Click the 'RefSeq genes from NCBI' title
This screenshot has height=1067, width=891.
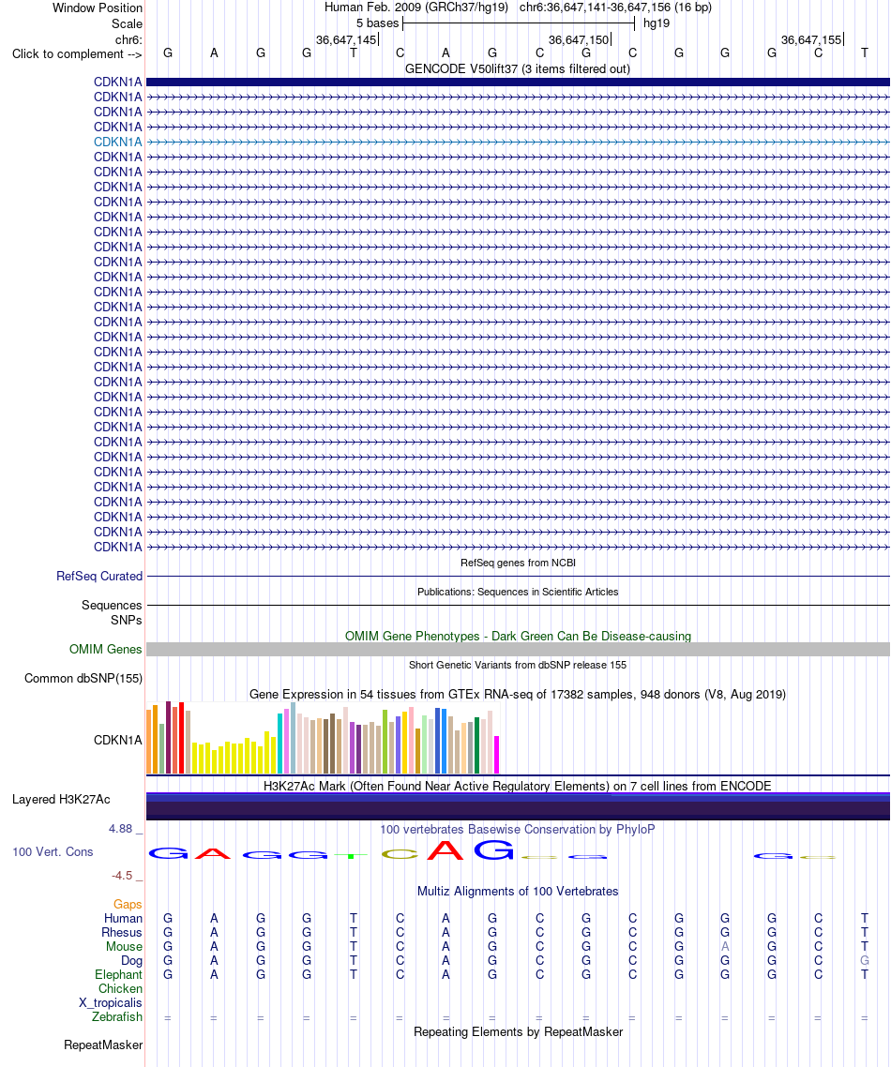coord(518,563)
